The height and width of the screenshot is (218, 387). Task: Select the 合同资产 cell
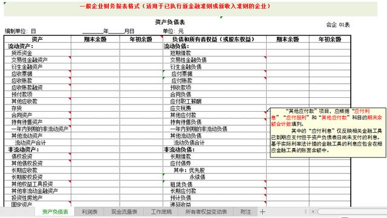tap(37, 115)
